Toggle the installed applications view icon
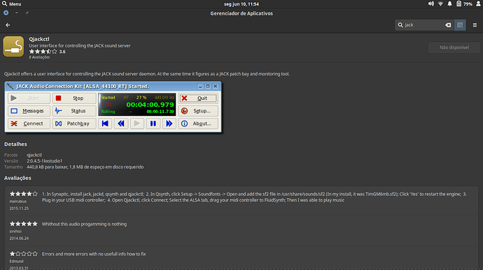The width and height of the screenshot is (483, 270). pos(460,25)
